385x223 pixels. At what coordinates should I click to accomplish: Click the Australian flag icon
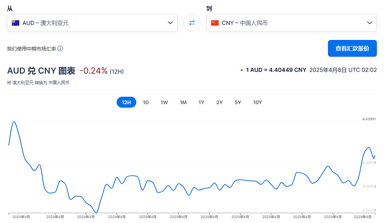(x=15, y=23)
